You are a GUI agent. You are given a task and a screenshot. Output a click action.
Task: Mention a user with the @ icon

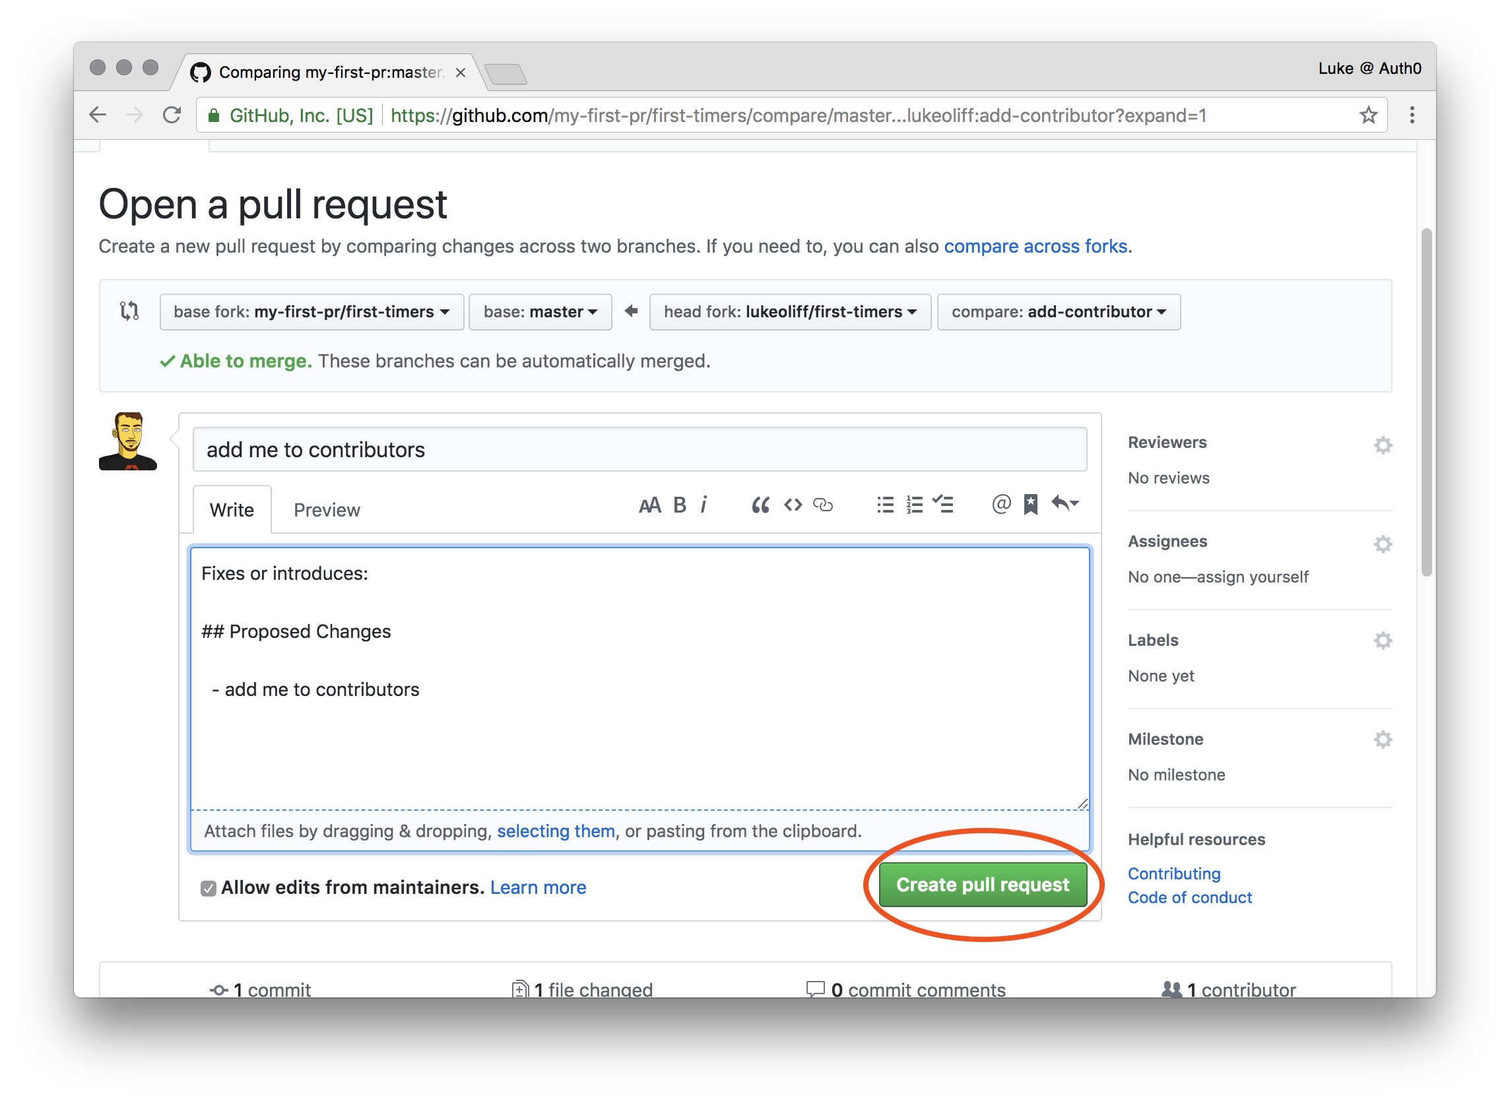(x=1001, y=505)
